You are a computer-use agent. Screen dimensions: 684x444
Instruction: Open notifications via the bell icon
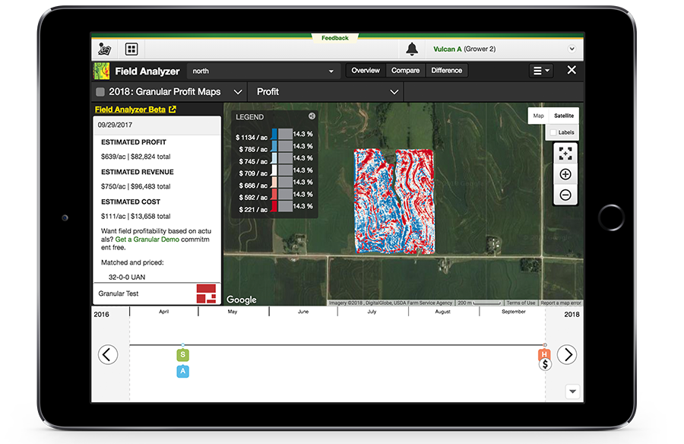(x=411, y=48)
